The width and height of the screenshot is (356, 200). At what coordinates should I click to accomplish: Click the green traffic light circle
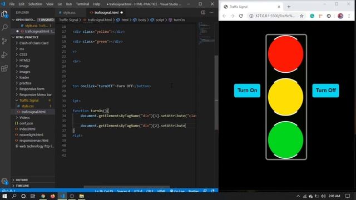tap(285, 140)
